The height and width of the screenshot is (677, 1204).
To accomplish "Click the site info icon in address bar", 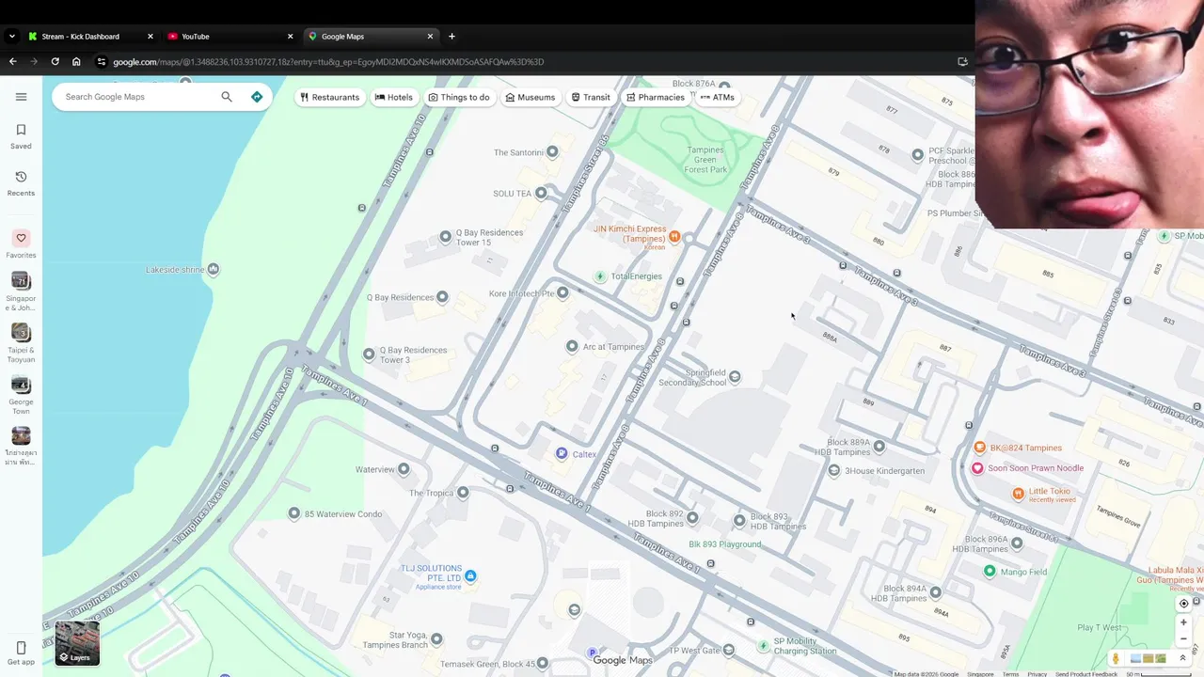I will (102, 62).
